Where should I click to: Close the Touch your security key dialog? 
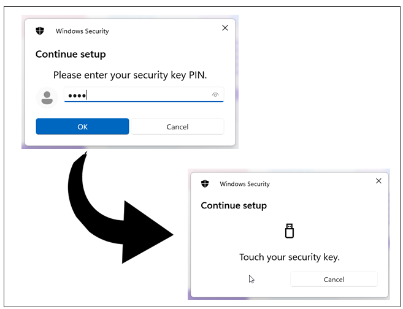[378, 181]
